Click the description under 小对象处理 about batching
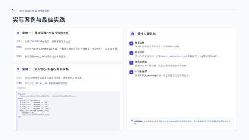The width and height of the screenshot is (249, 140). [162, 75]
